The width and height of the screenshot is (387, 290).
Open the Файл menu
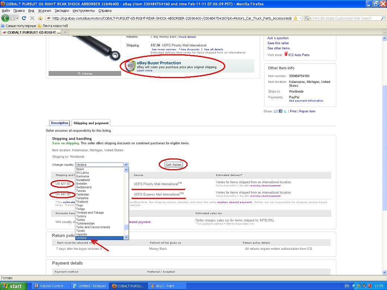point(6,11)
